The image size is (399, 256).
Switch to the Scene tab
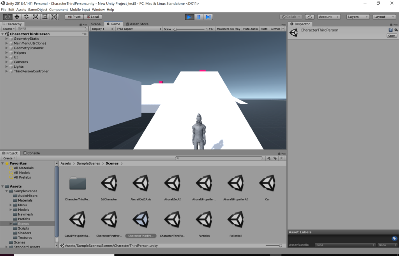tap(95, 24)
